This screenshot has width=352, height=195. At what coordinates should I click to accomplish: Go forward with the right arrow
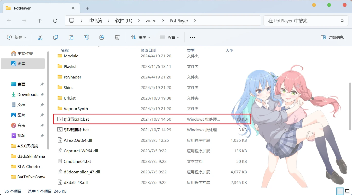point(24,21)
